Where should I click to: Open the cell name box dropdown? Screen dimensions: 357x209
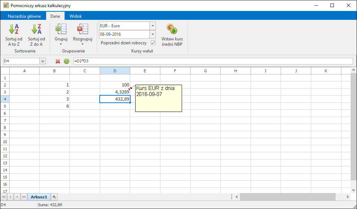tap(43, 61)
